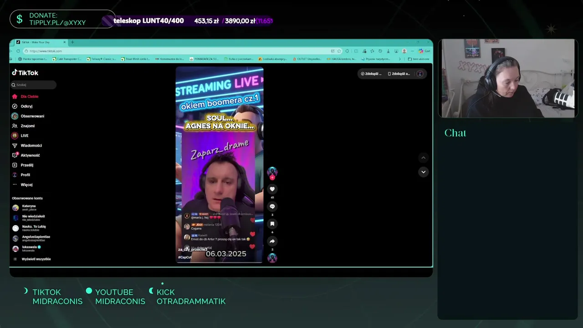Open lukaswala followed account
This screenshot has height=328, width=583.
pos(27,248)
